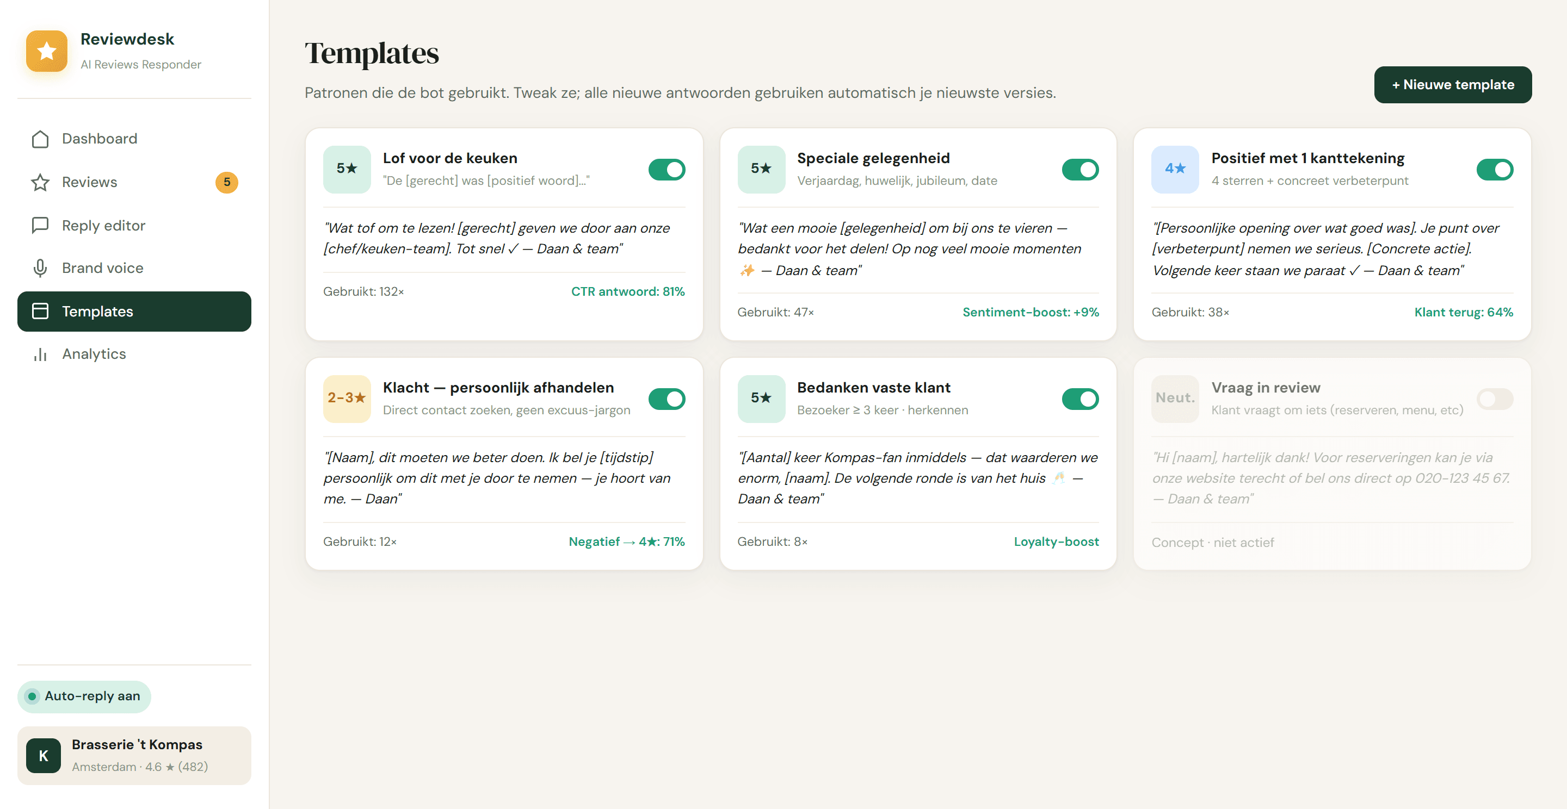The width and height of the screenshot is (1567, 809).
Task: Toggle the Bedanken vaste klant template
Action: (x=1081, y=399)
